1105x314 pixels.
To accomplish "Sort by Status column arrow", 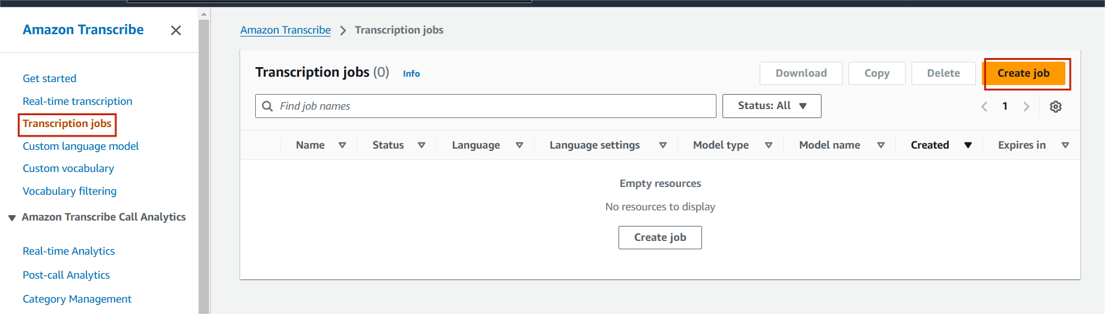I will [422, 145].
